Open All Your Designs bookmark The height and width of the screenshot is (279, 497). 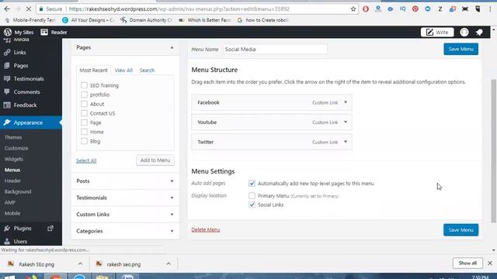(x=89, y=20)
